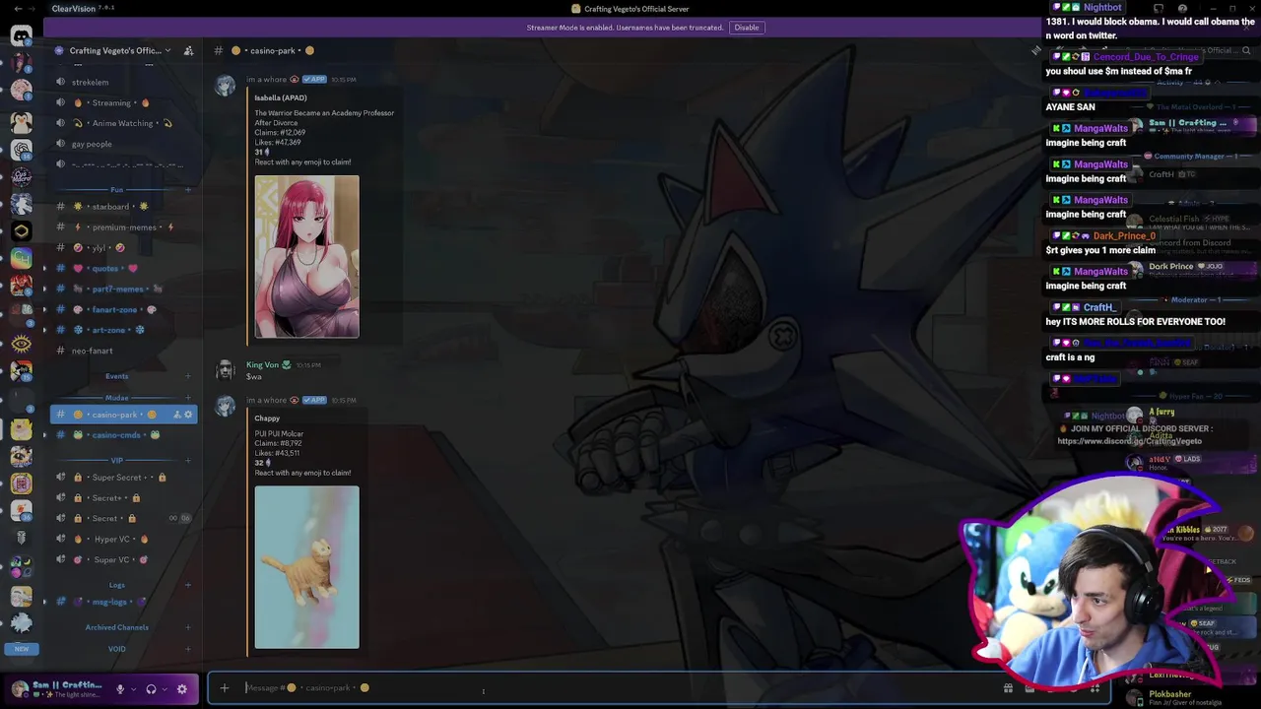Join the gay people voice channel
This screenshot has height=709, width=1261.
pyautogui.click(x=123, y=144)
